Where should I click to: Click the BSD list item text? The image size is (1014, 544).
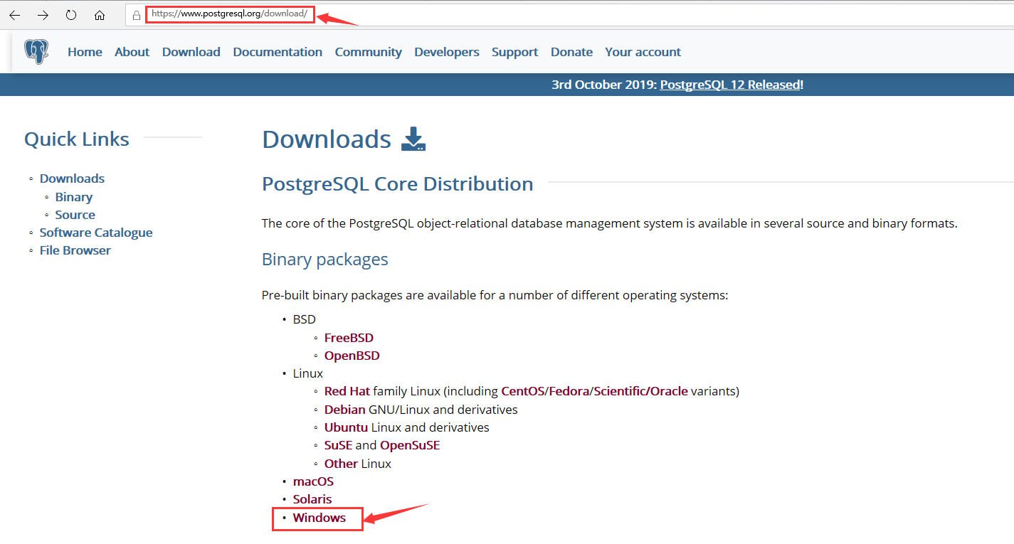coord(304,319)
